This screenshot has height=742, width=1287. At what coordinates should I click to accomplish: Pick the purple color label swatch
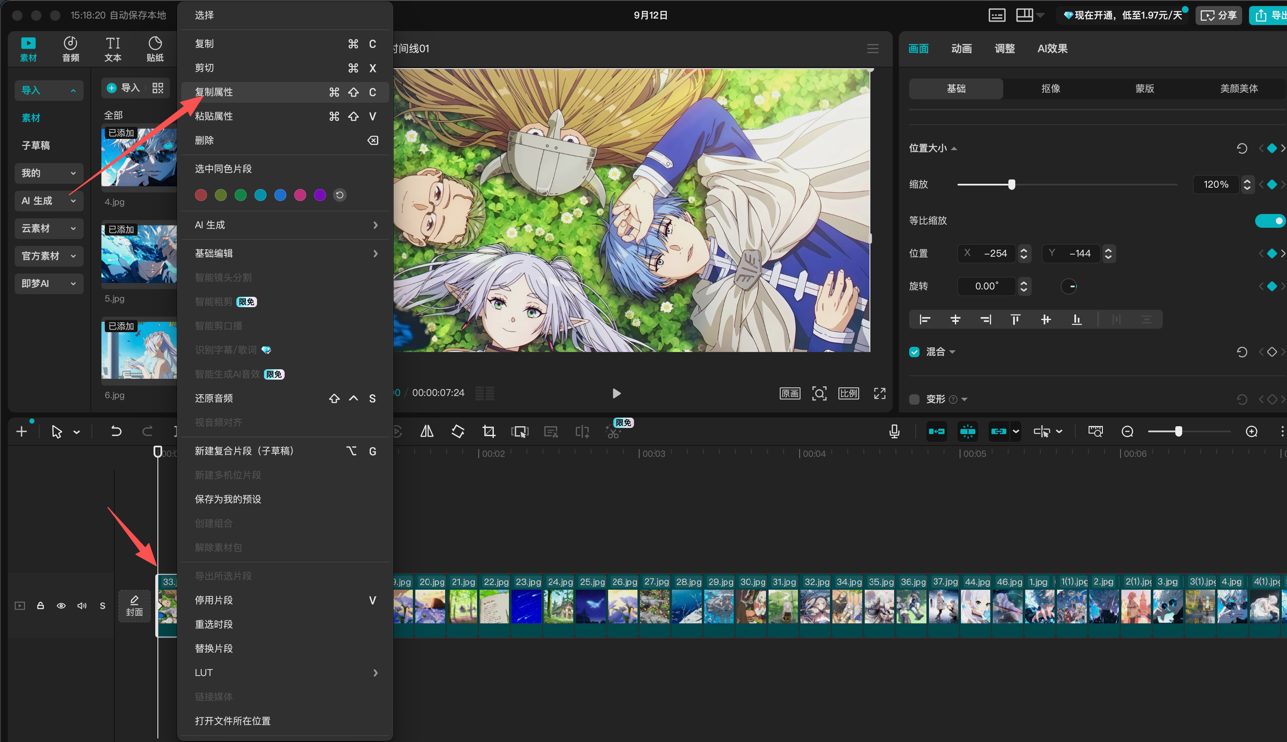[x=320, y=195]
